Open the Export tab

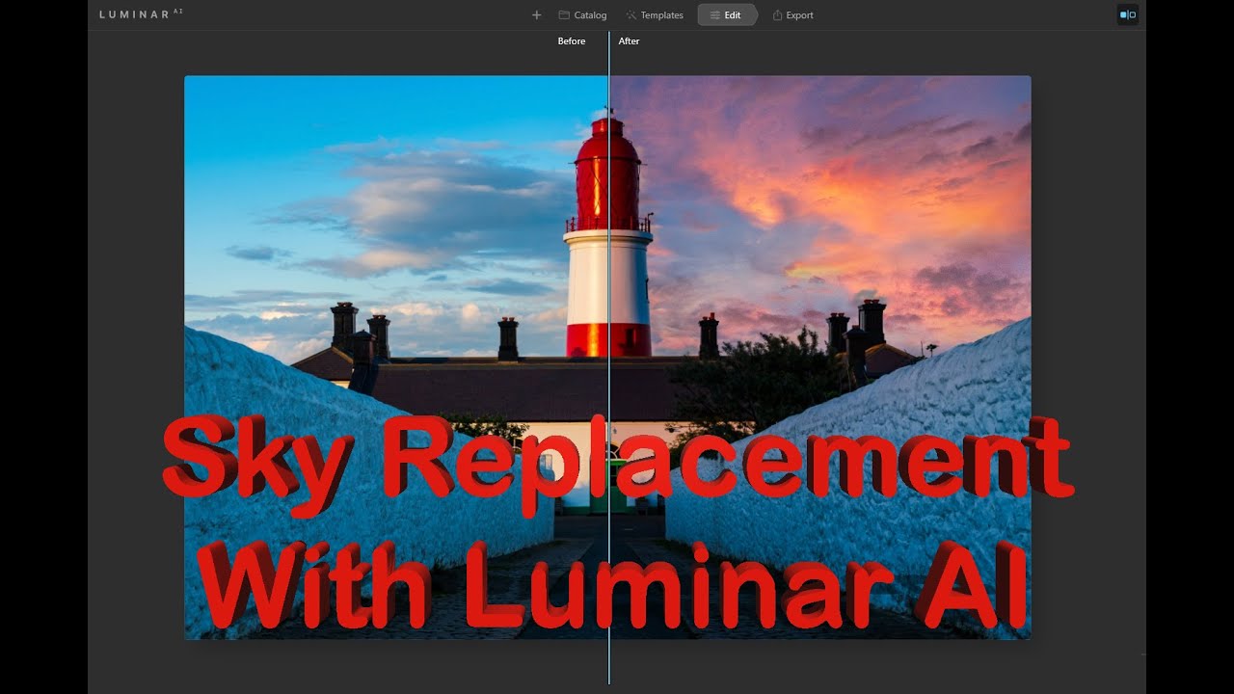[x=793, y=15]
